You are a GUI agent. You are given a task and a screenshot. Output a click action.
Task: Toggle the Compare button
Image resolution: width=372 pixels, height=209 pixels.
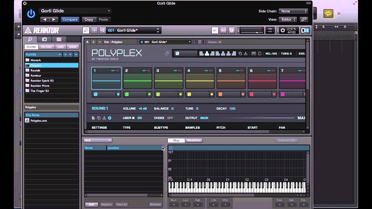tap(70, 19)
